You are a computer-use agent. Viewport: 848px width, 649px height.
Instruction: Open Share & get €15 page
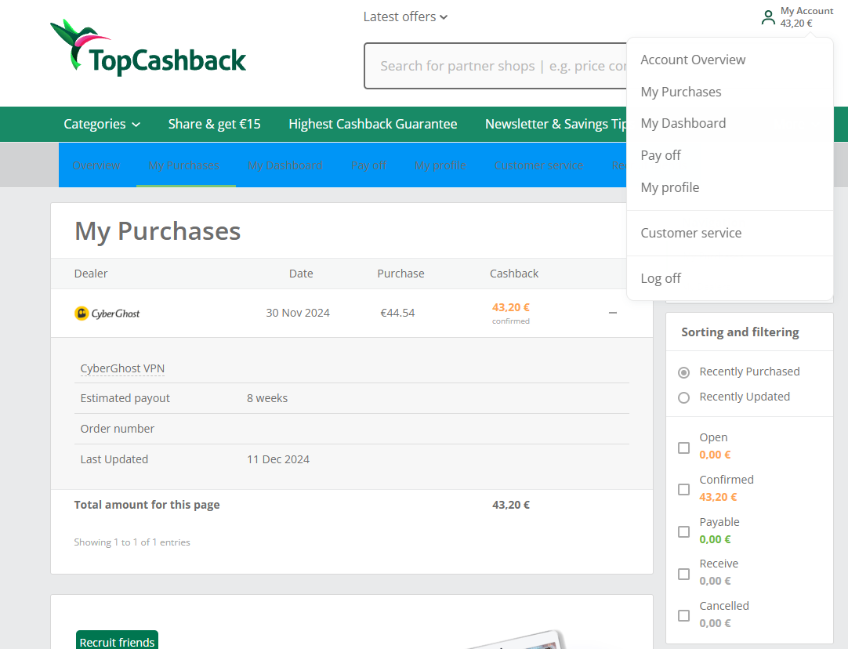click(x=214, y=124)
